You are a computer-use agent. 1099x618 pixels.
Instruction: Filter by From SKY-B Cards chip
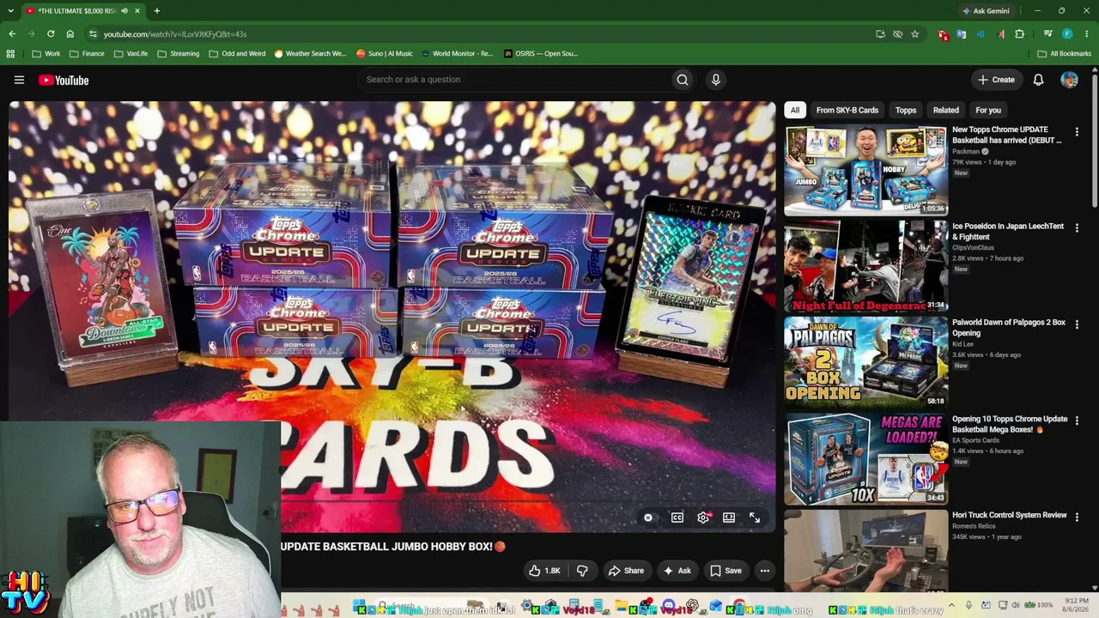[847, 110]
